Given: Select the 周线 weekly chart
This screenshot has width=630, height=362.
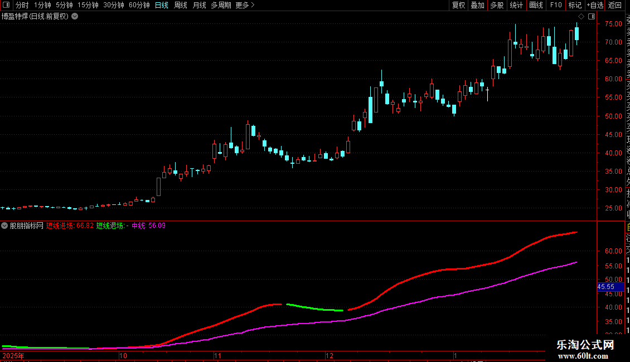Looking at the screenshot, I should (x=181, y=5).
